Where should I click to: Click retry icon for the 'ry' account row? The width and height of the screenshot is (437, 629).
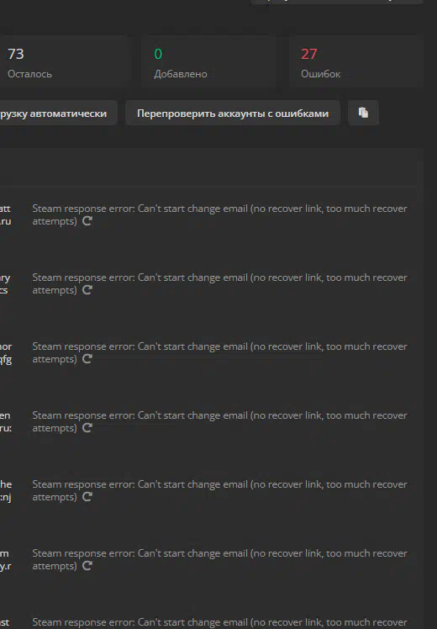87,289
